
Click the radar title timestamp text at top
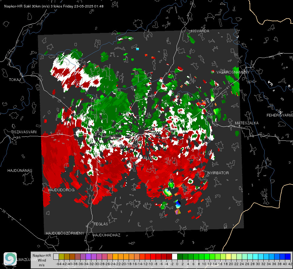[x=54, y=6]
